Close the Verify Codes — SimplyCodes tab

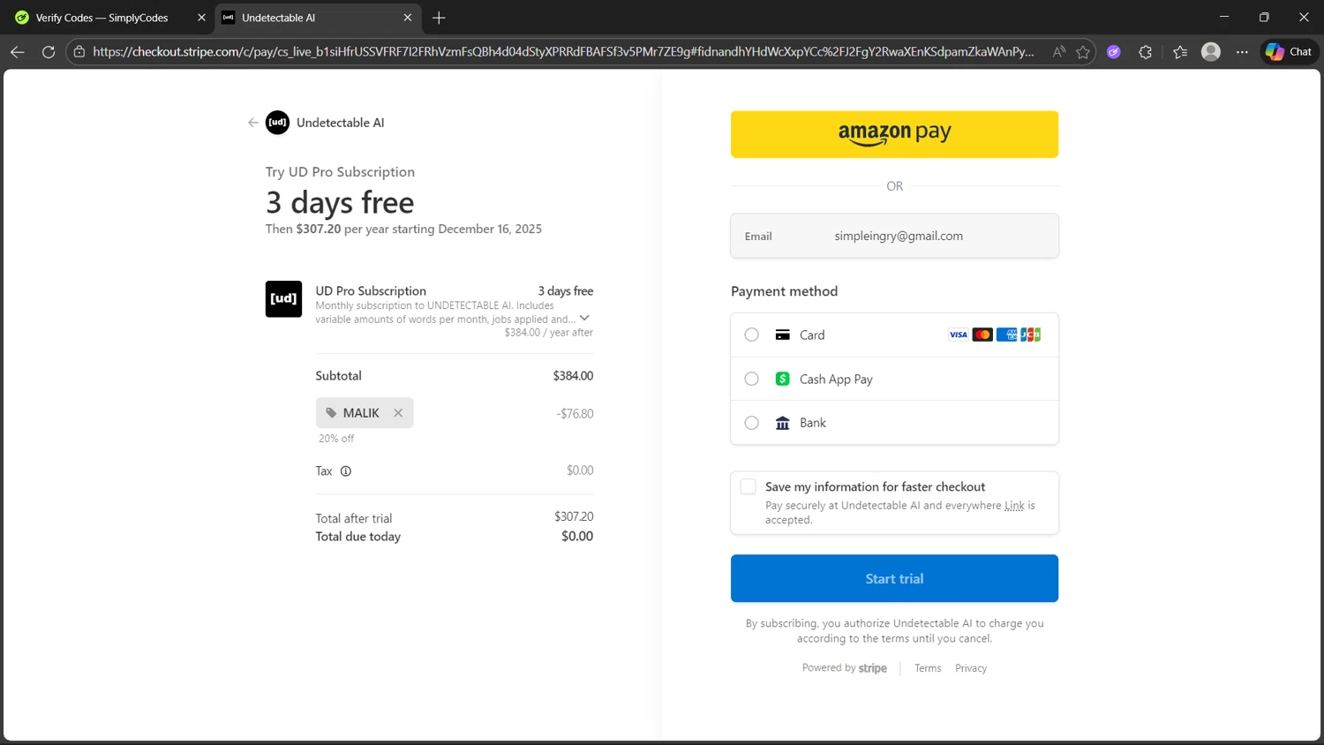coord(201,18)
